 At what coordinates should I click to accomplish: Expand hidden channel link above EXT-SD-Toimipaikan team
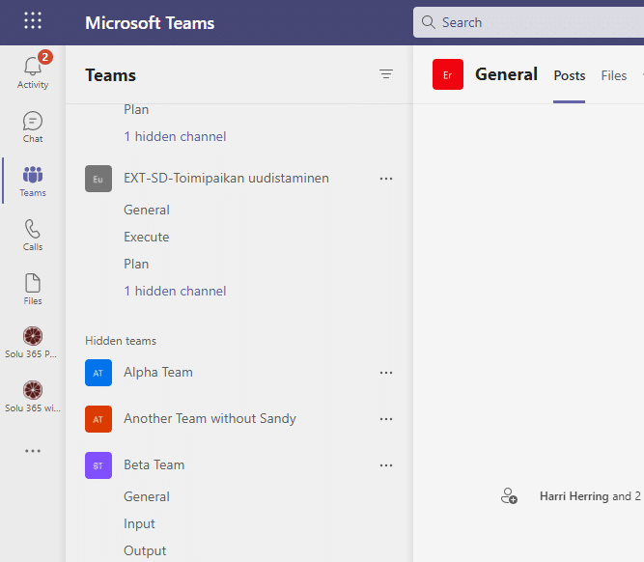pos(175,136)
